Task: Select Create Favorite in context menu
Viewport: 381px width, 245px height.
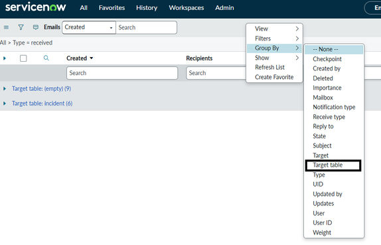Action: click(275, 77)
